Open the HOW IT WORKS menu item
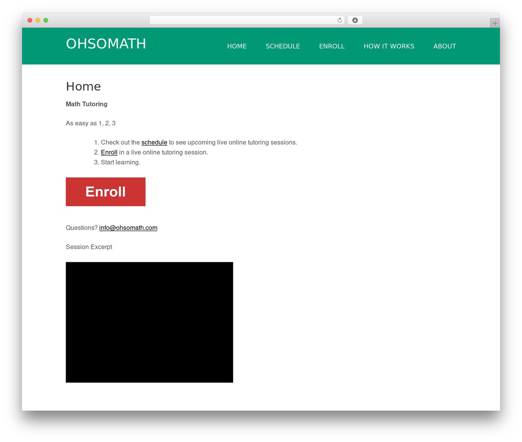The height and width of the screenshot is (442, 522). [x=389, y=46]
